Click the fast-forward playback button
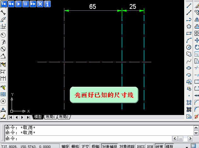The image size is (199, 148). click(33, 4)
